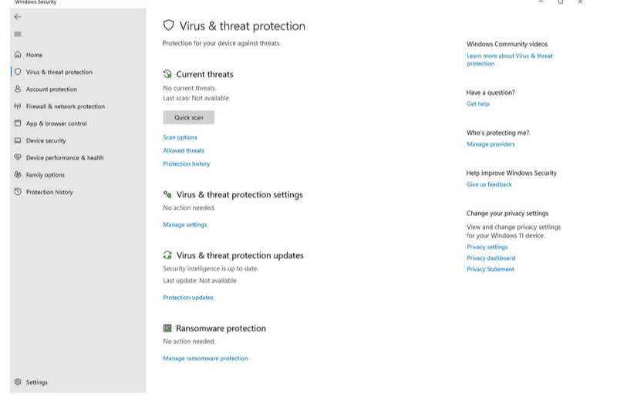The width and height of the screenshot is (634, 401).
Task: Select the Device security laptop icon
Action: pyautogui.click(x=18, y=140)
